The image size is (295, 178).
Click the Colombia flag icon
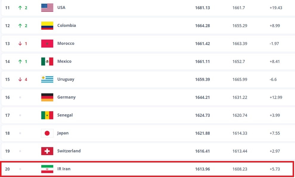(x=47, y=26)
